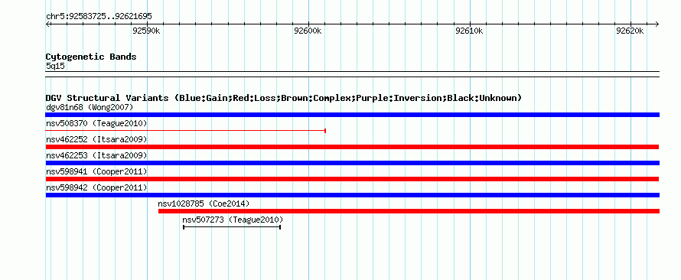Click the 92610k ruler tick label
The width and height of the screenshot is (681, 280).
469,31
